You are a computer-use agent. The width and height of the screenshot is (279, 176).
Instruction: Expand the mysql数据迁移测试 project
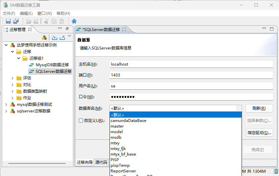pos(6,104)
